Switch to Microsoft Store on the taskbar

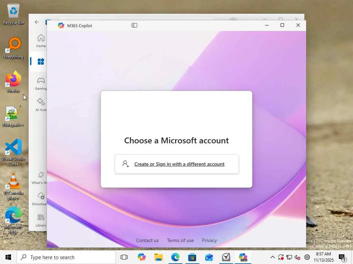coord(192,257)
